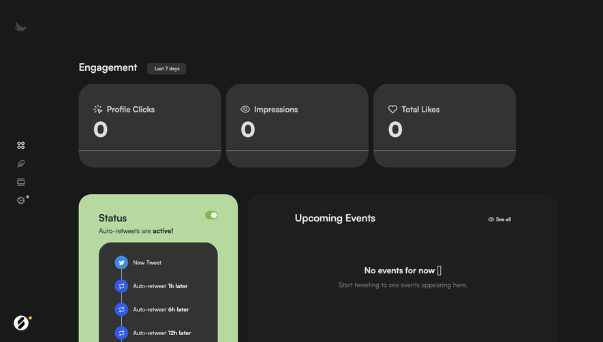Select the Total Likes card
Viewport: 603px width, 342px height.
click(444, 125)
